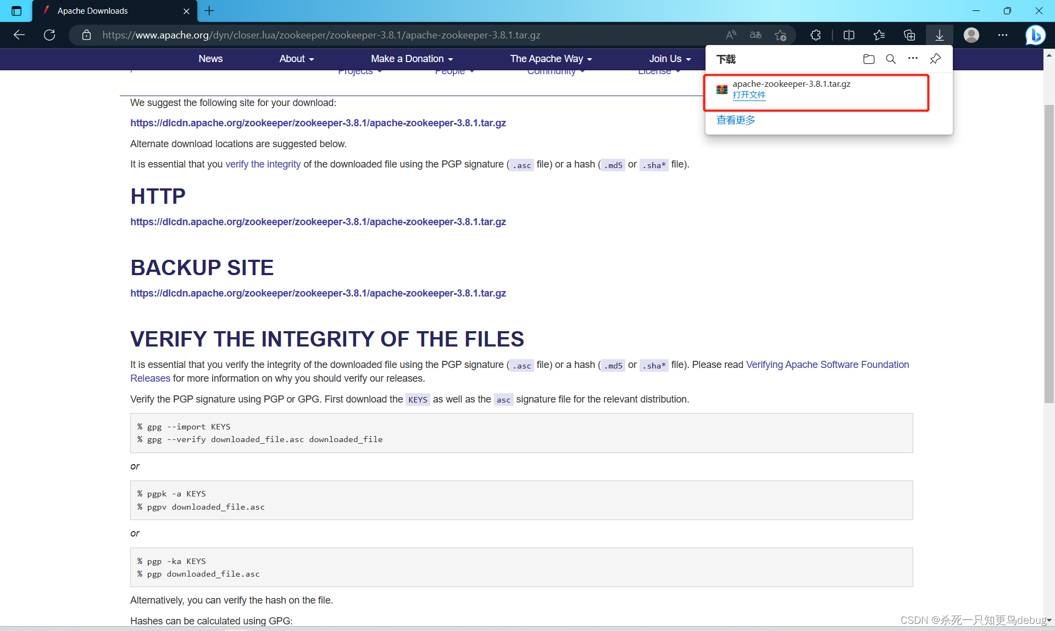Click the more options icon in downloads
Viewport: 1055px width, 631px height.
914,59
